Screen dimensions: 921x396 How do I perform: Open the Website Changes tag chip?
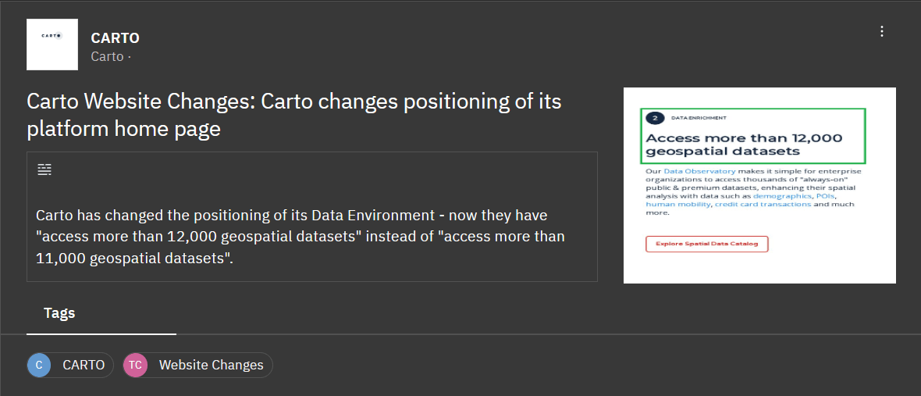tap(198, 365)
